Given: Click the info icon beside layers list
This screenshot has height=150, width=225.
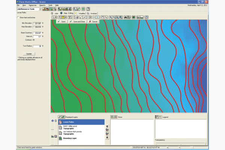Looking at the screenshot, I should coord(52,121).
